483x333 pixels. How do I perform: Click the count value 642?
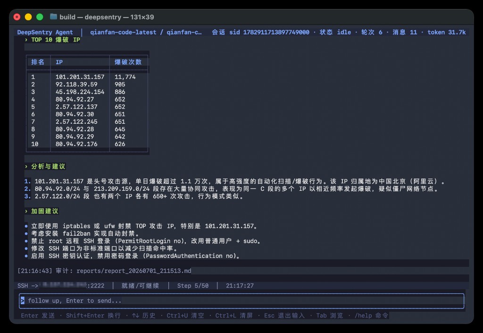[x=120, y=137]
